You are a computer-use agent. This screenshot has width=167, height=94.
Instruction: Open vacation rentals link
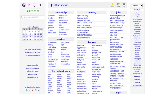83,37
